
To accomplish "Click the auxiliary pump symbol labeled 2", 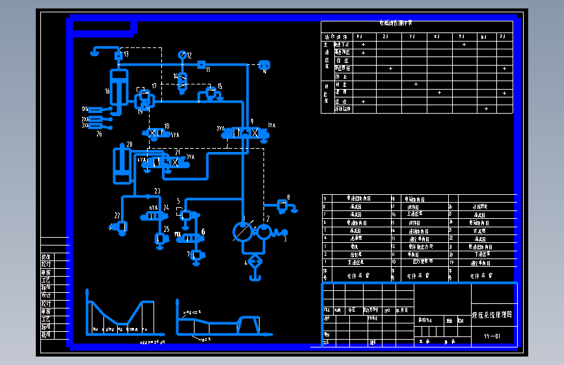I will click(264, 231).
